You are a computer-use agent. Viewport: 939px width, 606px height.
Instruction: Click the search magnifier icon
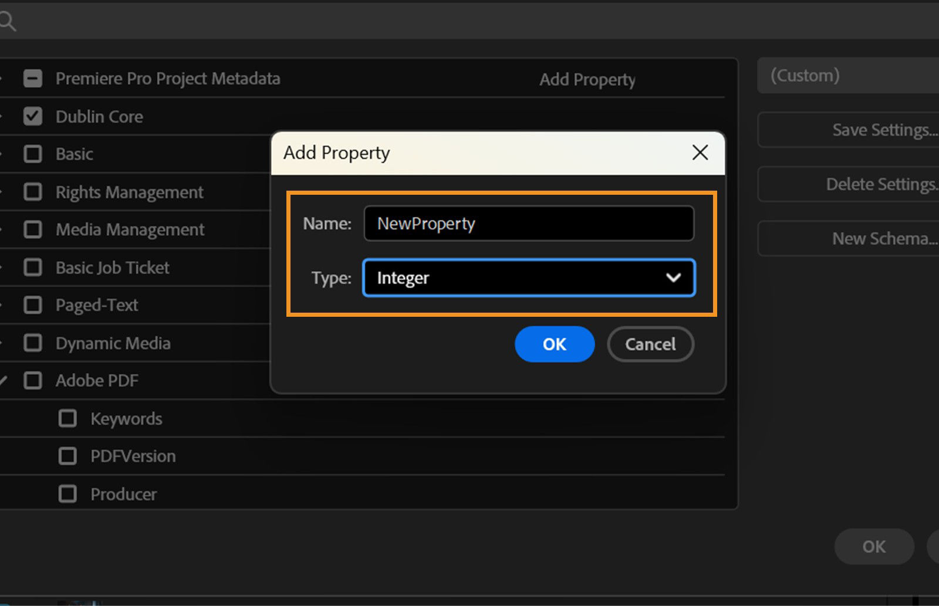point(7,19)
